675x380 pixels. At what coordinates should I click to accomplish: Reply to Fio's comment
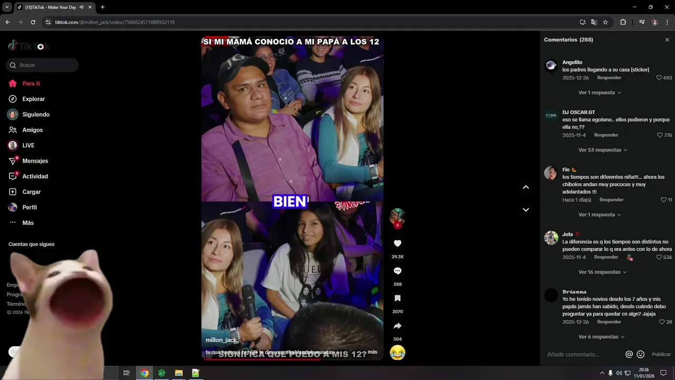[x=612, y=200]
